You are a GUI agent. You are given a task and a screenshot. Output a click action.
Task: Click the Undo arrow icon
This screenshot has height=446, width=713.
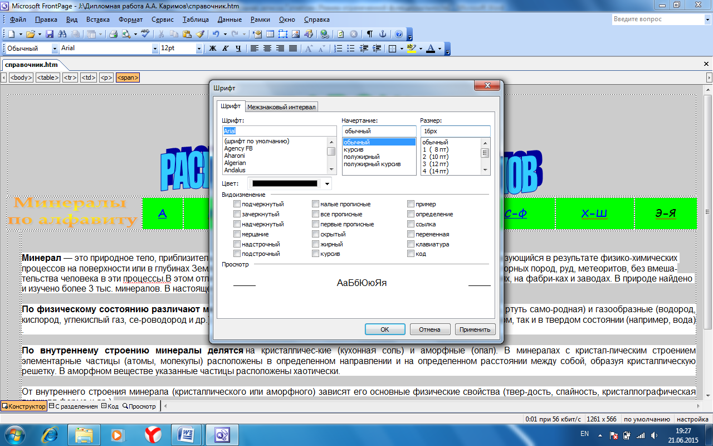click(x=216, y=34)
